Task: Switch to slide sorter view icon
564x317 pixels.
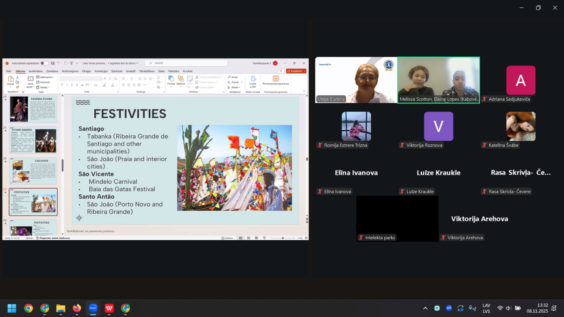Action: [x=249, y=238]
